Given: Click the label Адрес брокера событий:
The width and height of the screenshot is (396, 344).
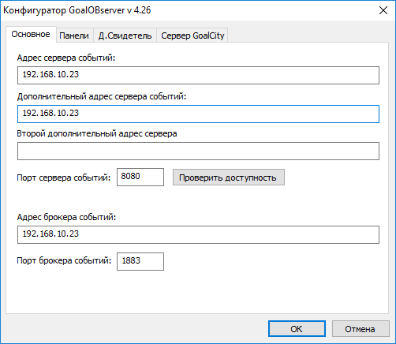Looking at the screenshot, I should pyautogui.click(x=66, y=217).
